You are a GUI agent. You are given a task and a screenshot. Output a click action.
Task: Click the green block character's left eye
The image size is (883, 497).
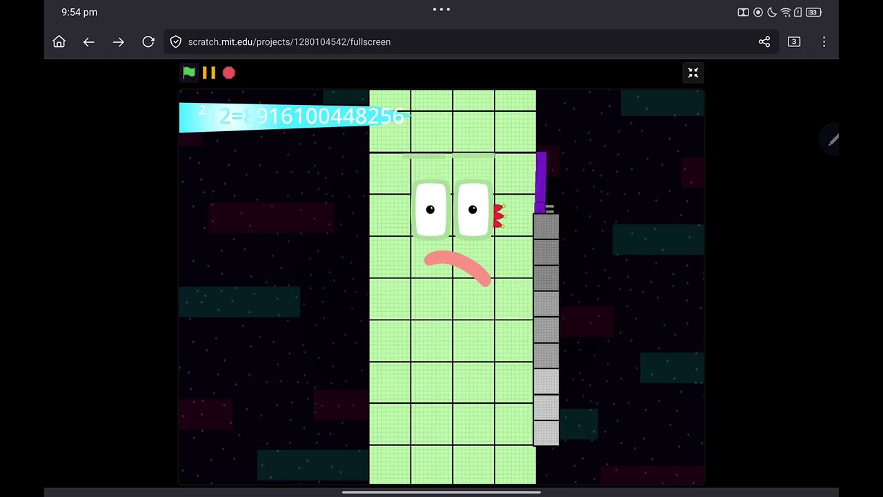pyautogui.click(x=430, y=209)
